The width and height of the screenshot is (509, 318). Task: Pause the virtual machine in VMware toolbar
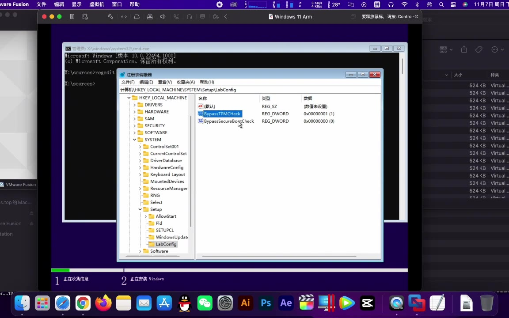point(72,16)
